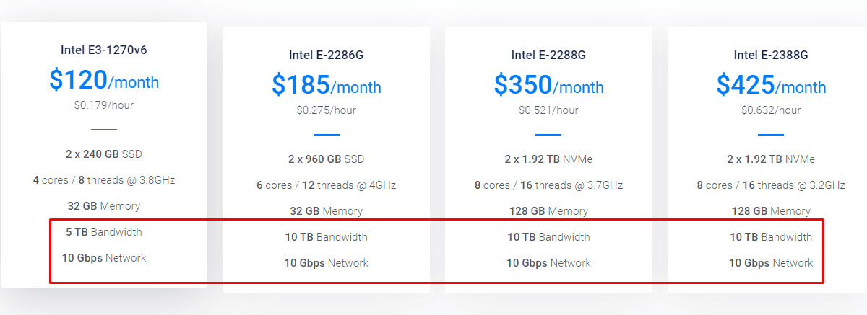Open the Intel E-2286G server card
Image resolution: width=867 pixels, height=315 pixels.
(327, 159)
